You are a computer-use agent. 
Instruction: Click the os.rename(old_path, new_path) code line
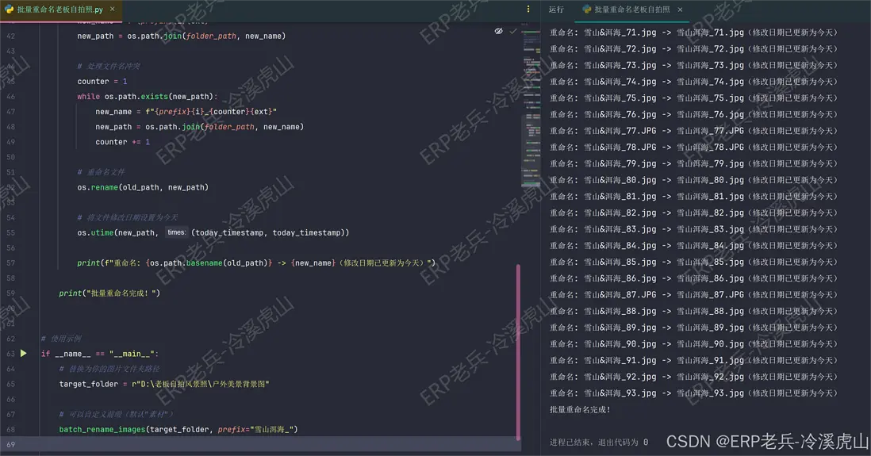point(143,187)
